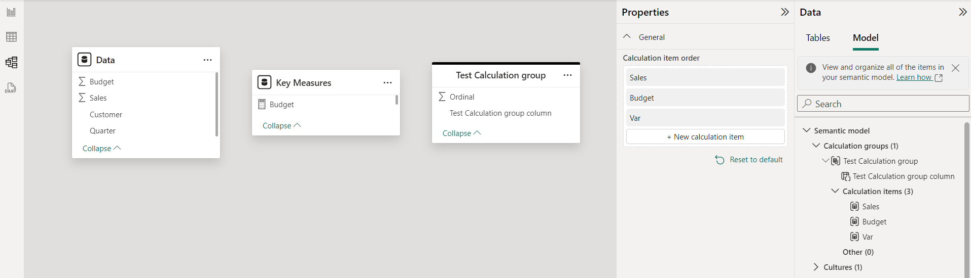Open Test Calculation group options ellipsis
The height and width of the screenshot is (278, 971).
coord(567,75)
